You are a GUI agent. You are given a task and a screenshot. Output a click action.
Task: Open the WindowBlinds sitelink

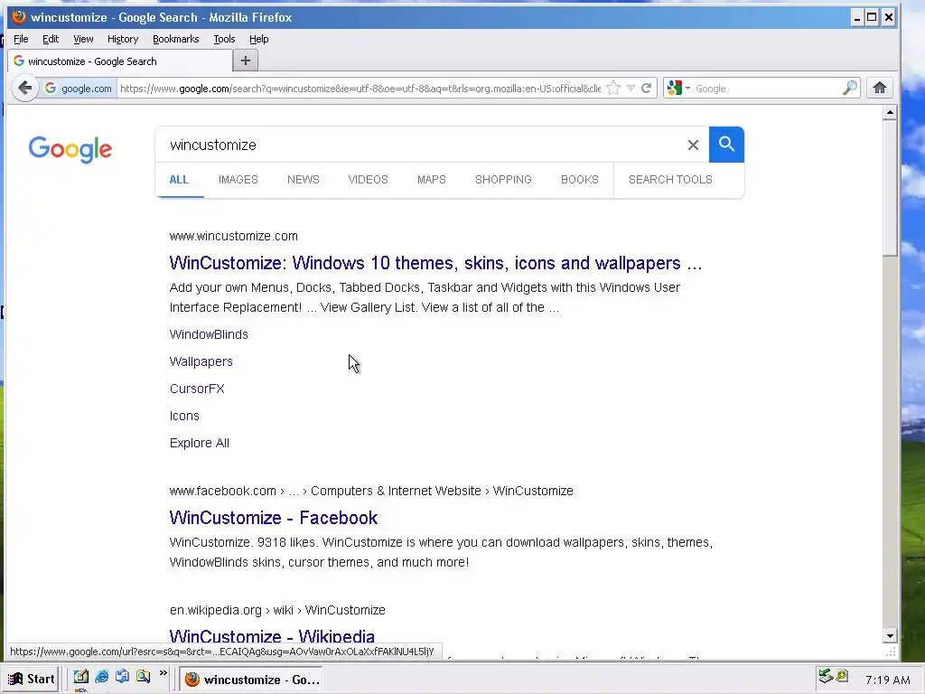[209, 334]
